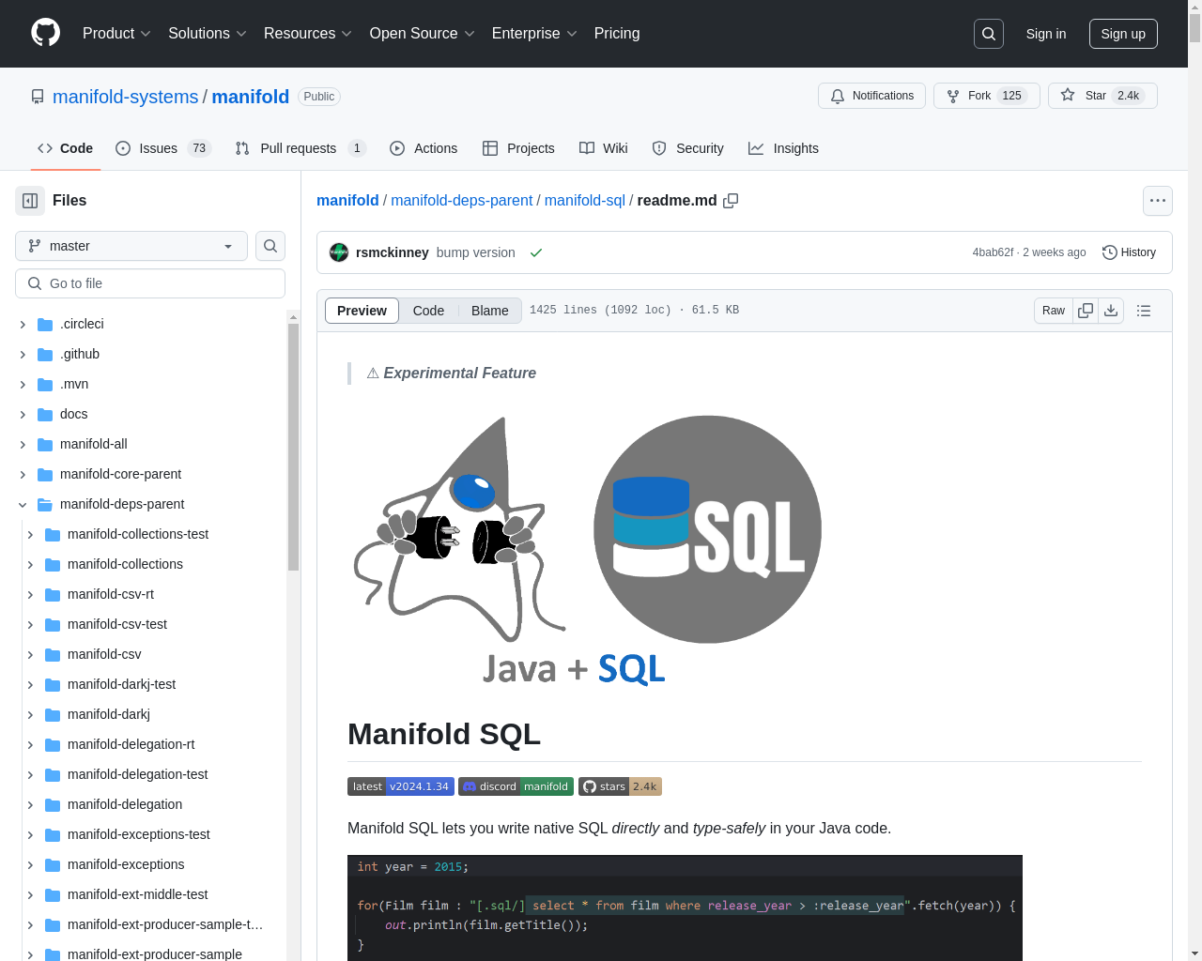Open the Wiki tab
The height and width of the screenshot is (961, 1202).
[x=604, y=148]
